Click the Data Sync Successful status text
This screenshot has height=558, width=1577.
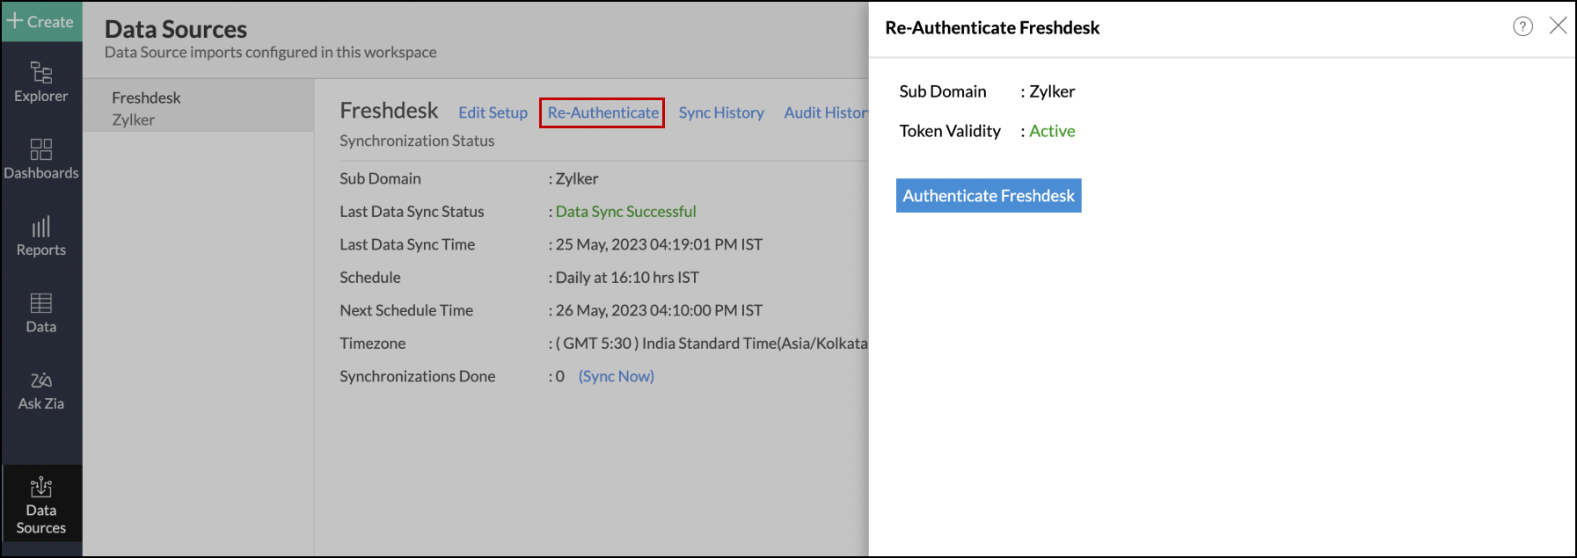coord(625,212)
